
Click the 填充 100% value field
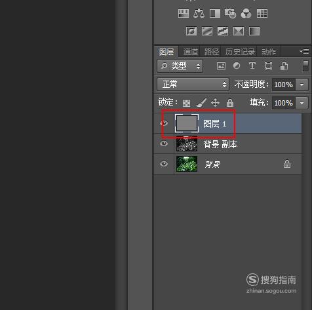pyautogui.click(x=284, y=103)
